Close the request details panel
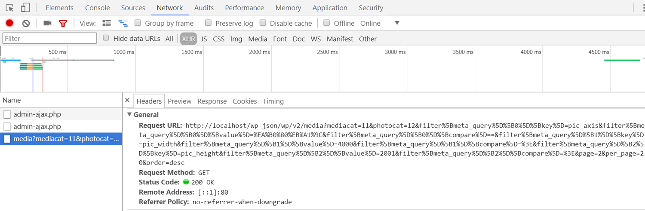The image size is (645, 211). pos(127,100)
